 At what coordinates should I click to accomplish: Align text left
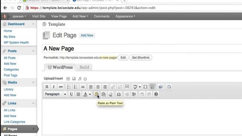(91, 87)
